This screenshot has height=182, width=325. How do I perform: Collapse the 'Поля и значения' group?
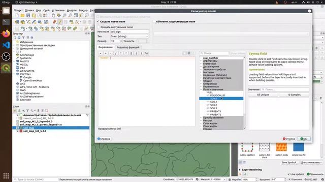201,89
